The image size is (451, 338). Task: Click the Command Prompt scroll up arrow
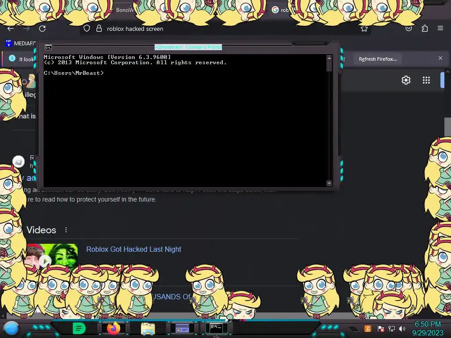point(329,59)
